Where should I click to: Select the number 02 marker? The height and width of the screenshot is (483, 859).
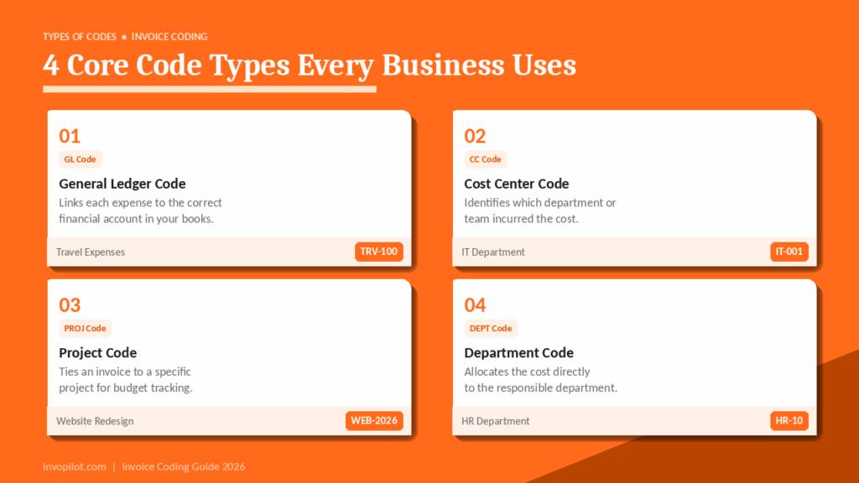(476, 135)
